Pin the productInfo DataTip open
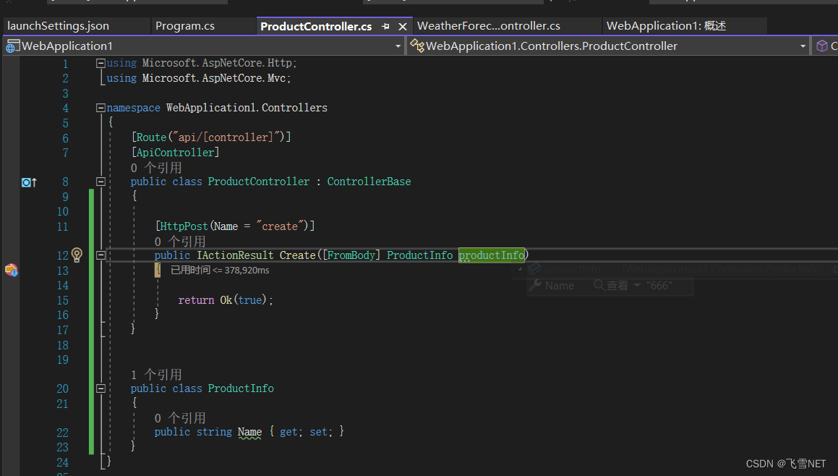Screen dimensions: 838x476 [833, 268]
